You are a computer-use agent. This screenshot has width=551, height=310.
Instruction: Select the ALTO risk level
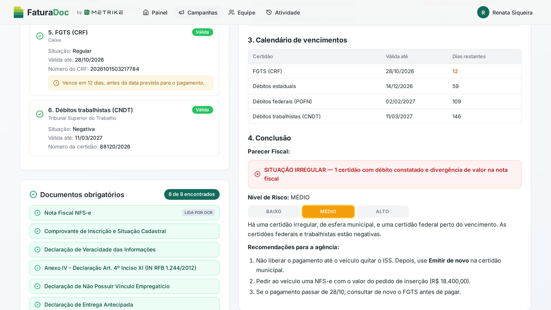click(382, 211)
